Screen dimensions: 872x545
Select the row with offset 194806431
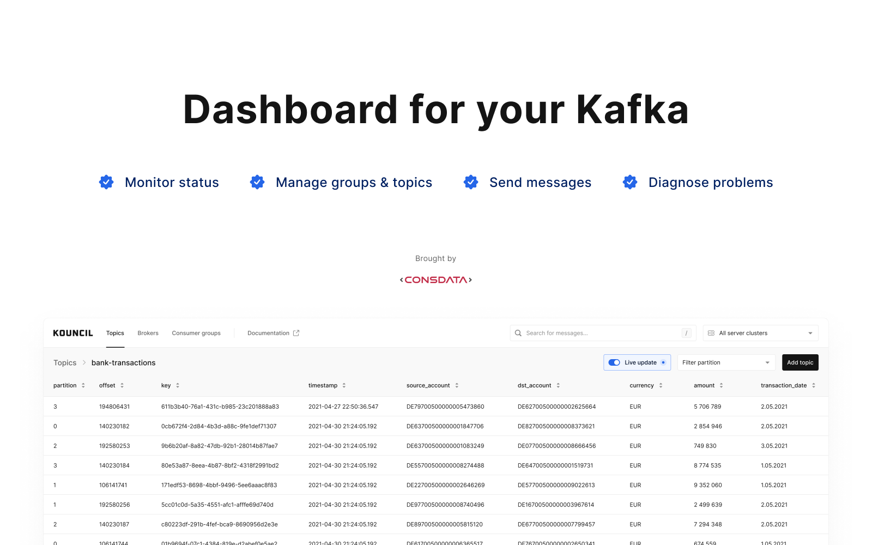pos(436,407)
